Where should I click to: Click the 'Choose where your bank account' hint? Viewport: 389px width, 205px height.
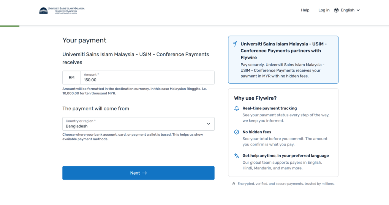[133, 137]
